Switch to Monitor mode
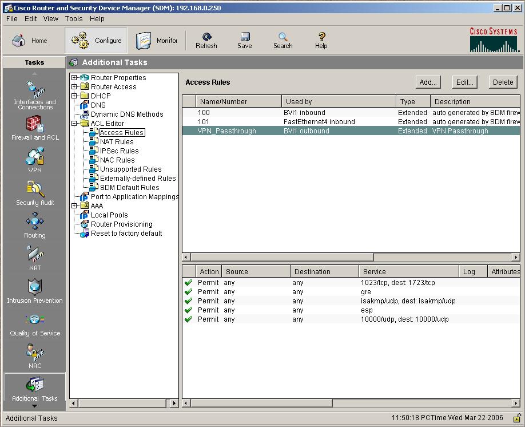Viewport: 525px width, 427px height. pyautogui.click(x=157, y=41)
